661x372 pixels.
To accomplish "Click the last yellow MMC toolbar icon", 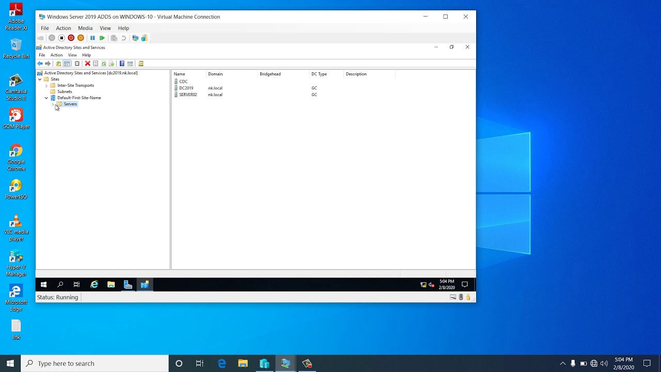I will (141, 64).
